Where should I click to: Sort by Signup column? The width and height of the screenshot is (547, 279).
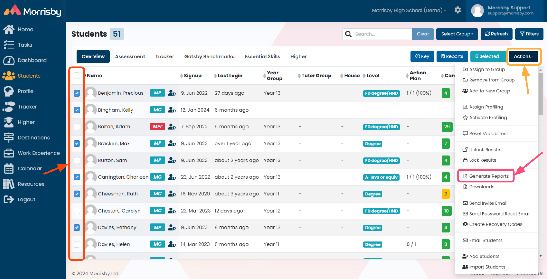[x=191, y=76]
